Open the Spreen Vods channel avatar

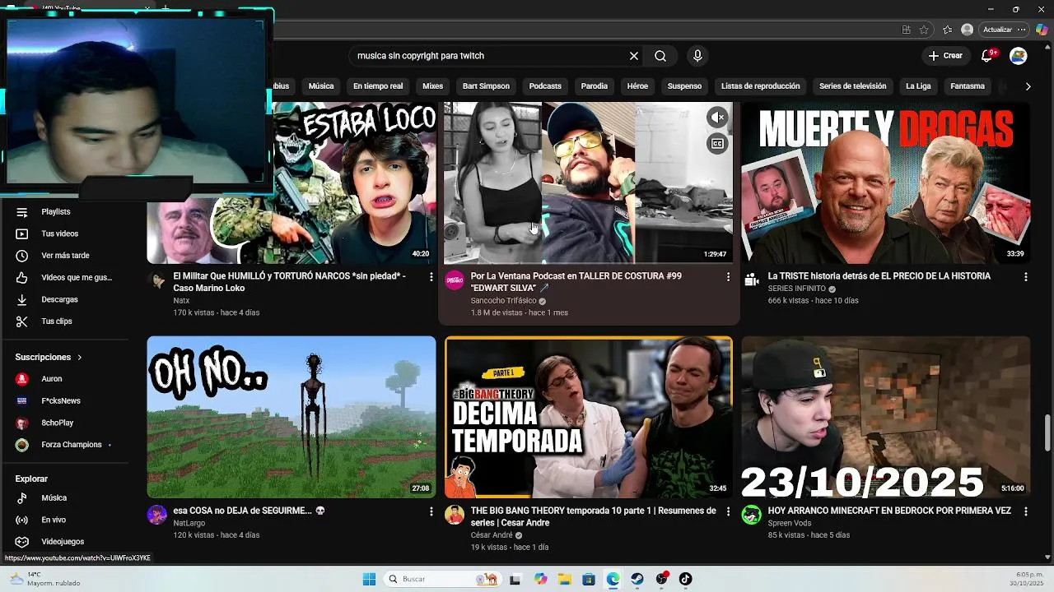(751, 515)
